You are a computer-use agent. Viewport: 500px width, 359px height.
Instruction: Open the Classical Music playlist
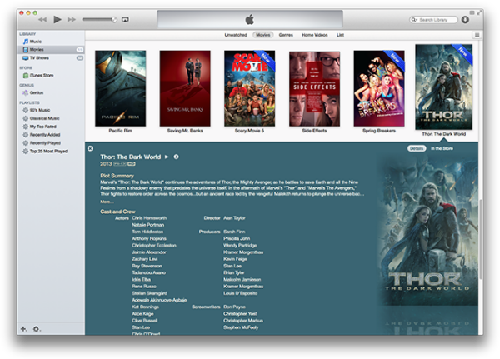[44, 118]
